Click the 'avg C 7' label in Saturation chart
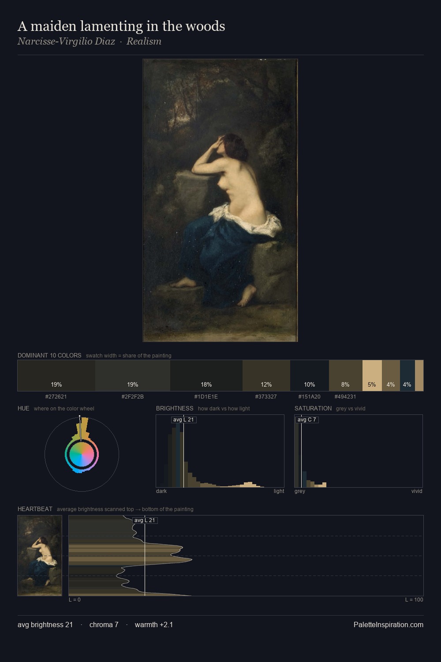The image size is (441, 662). tap(307, 420)
